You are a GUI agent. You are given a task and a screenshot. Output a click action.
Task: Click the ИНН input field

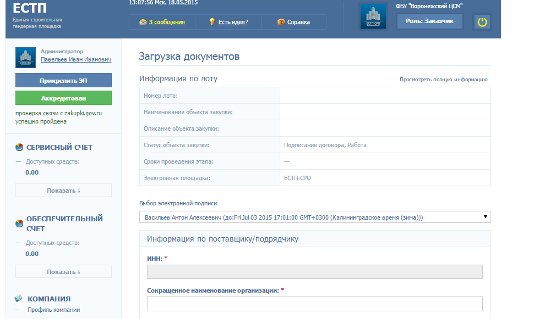(x=314, y=272)
